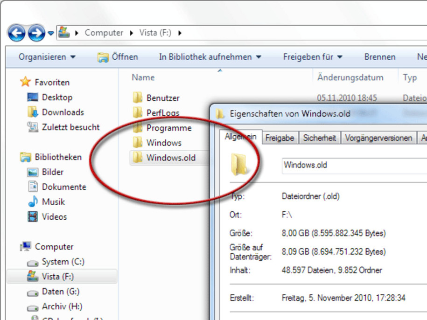Click the drive icon in the address bar
Screen dimensions: 427x320
(x=64, y=32)
